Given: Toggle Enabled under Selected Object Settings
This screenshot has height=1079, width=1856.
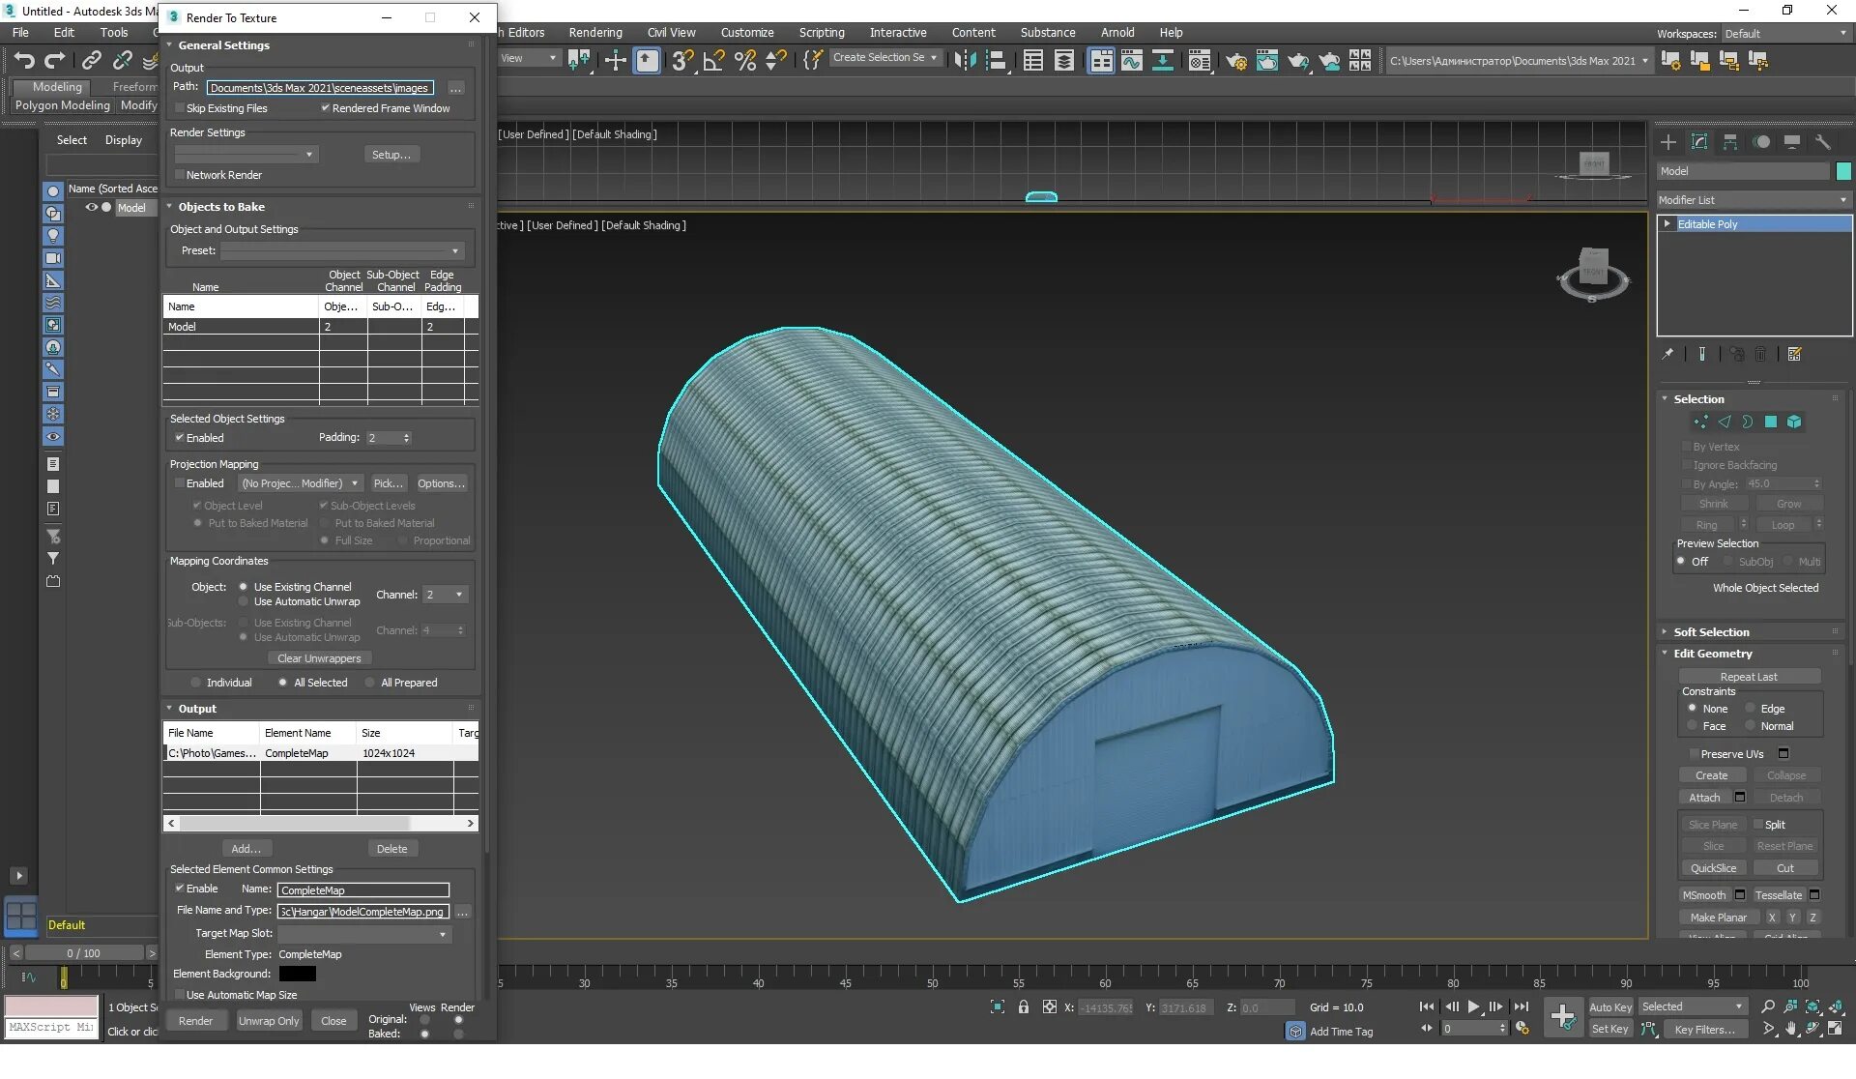Looking at the screenshot, I should coord(179,438).
